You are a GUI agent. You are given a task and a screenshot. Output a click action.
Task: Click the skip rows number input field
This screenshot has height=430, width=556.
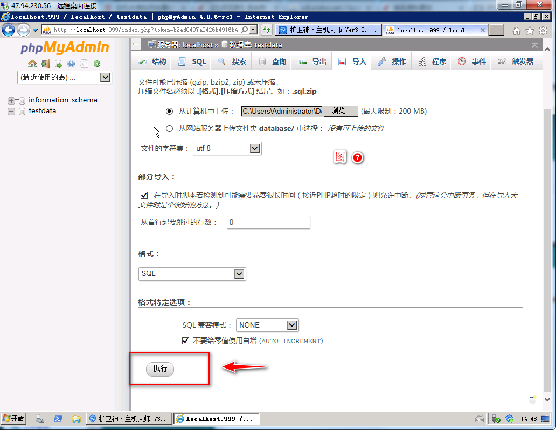[x=268, y=222]
